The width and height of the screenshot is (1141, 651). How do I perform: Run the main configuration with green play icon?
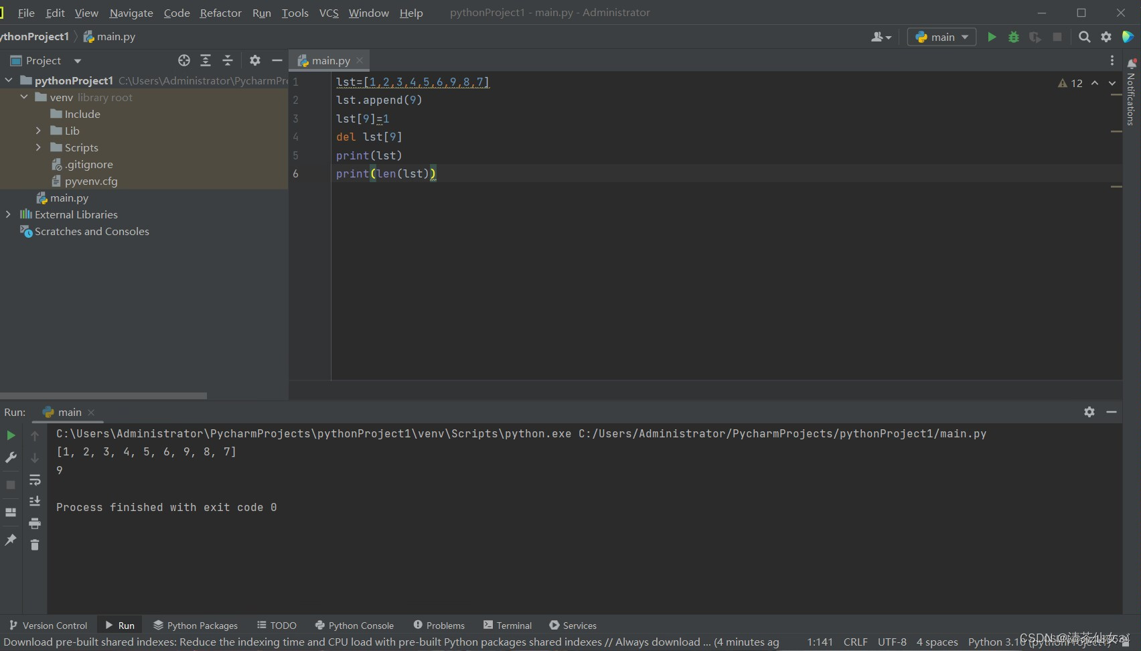992,37
